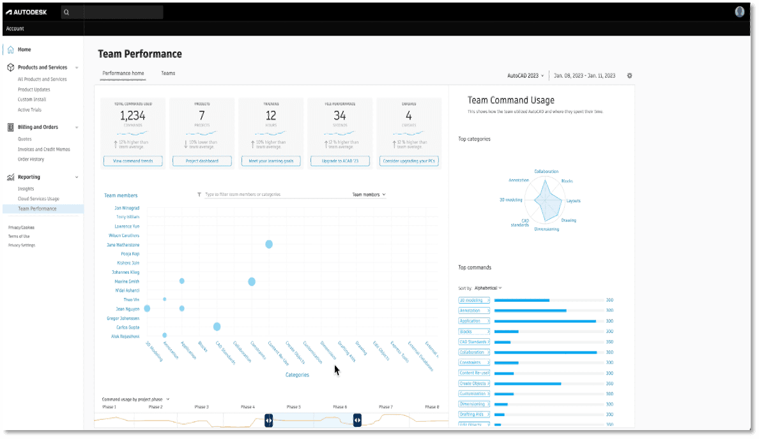The width and height of the screenshot is (759, 439).
Task: Open the AutoCAD 2023 product dropdown
Action: click(x=525, y=76)
